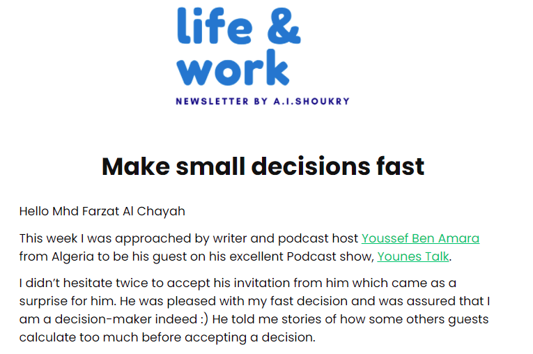Image resolution: width=533 pixels, height=354 pixels.
Task: Click the word "life" in the logo
Action: [x=215, y=26]
